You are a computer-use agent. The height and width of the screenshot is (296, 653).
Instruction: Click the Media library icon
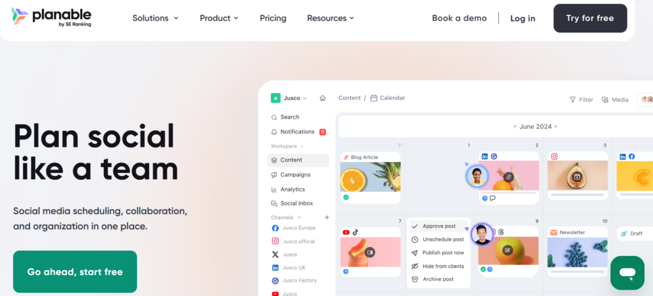point(605,100)
